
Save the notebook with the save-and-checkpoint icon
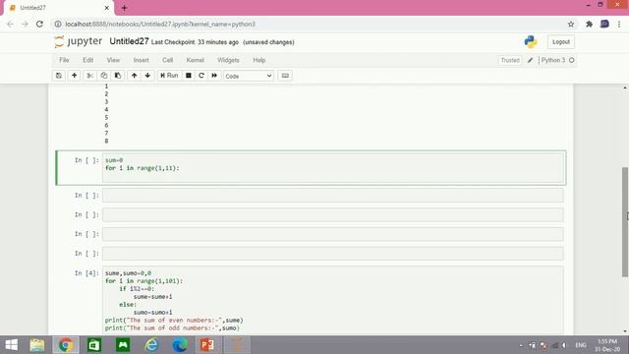click(x=59, y=76)
